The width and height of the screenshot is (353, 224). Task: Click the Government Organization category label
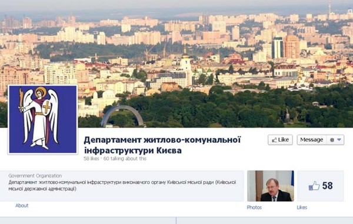tap(35, 176)
